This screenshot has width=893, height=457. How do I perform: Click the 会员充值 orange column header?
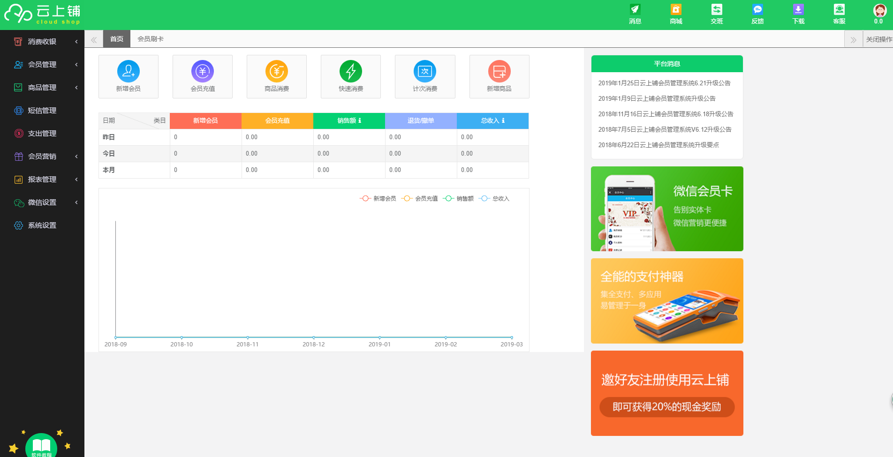[x=277, y=120]
